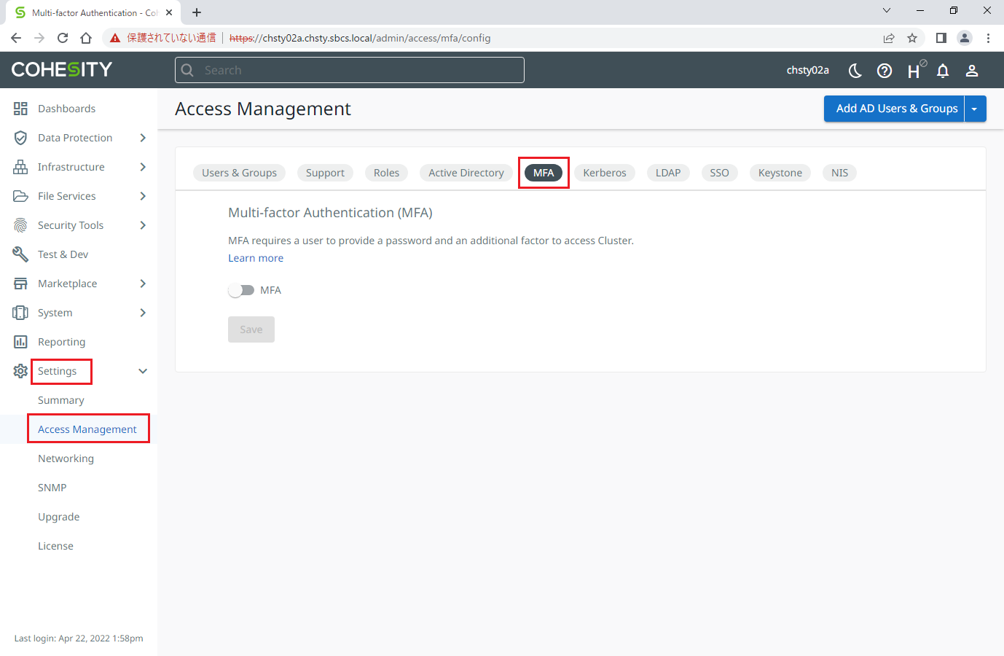
Task: Expand the Data Protection menu chevron
Action: pos(143,138)
